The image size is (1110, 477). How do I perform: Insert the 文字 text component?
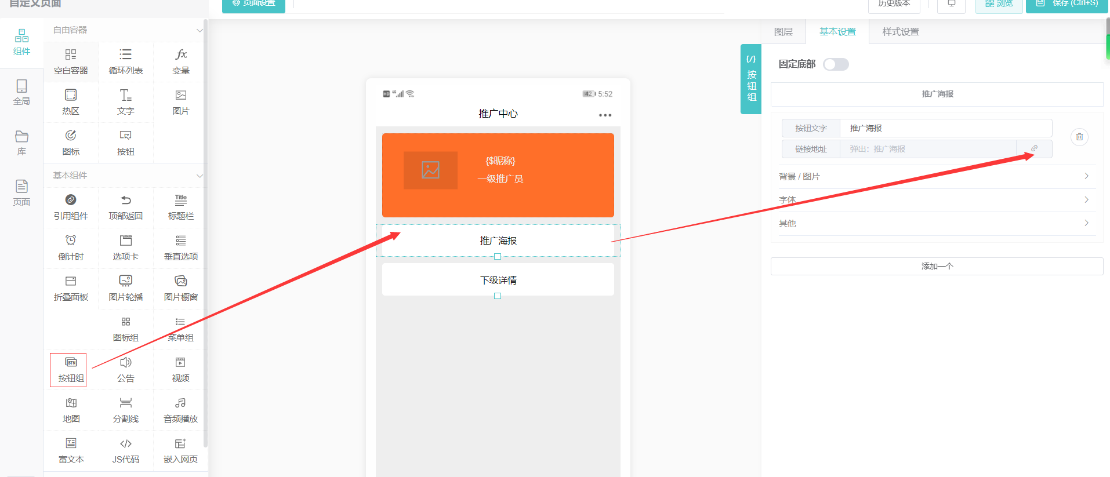tap(126, 102)
